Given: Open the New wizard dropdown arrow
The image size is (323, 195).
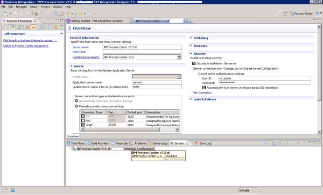Looking at the screenshot, I should tap(11, 14).
